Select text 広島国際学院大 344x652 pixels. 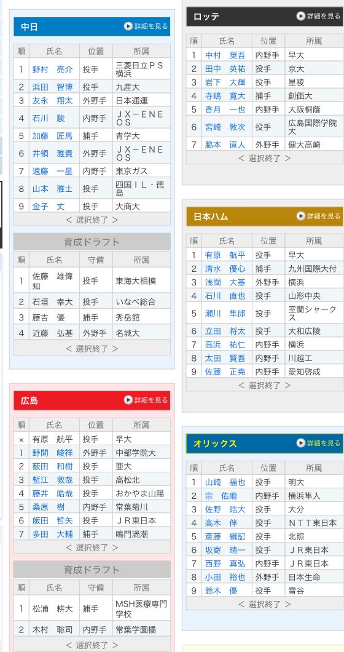click(313, 127)
